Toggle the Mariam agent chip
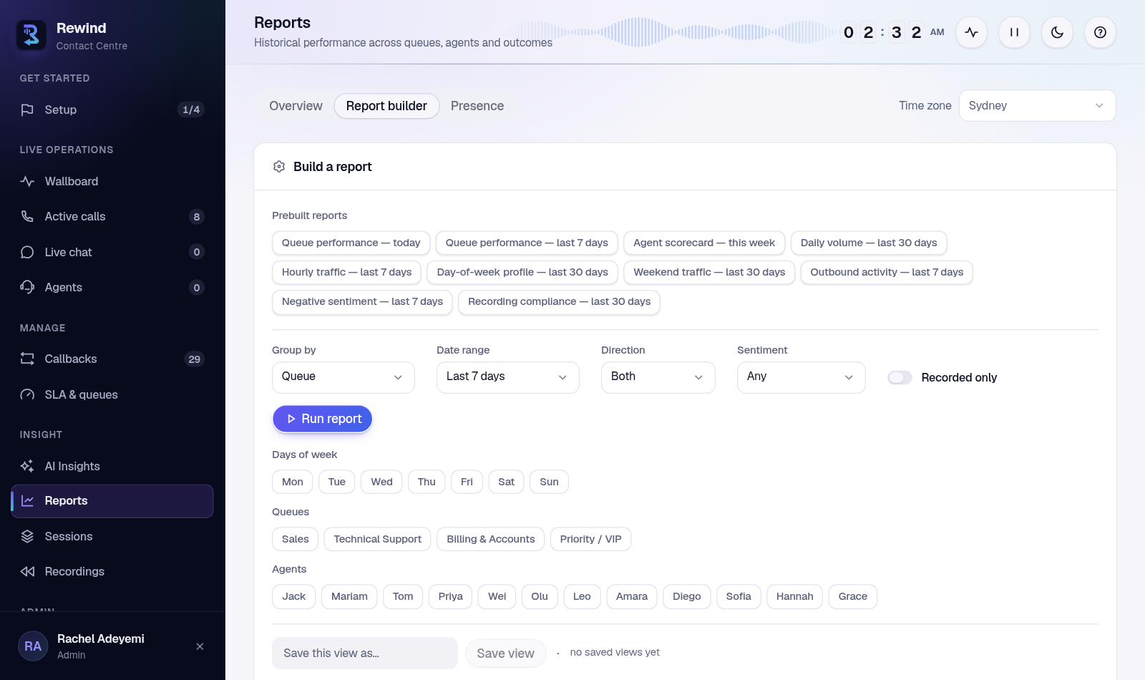 pos(349,596)
